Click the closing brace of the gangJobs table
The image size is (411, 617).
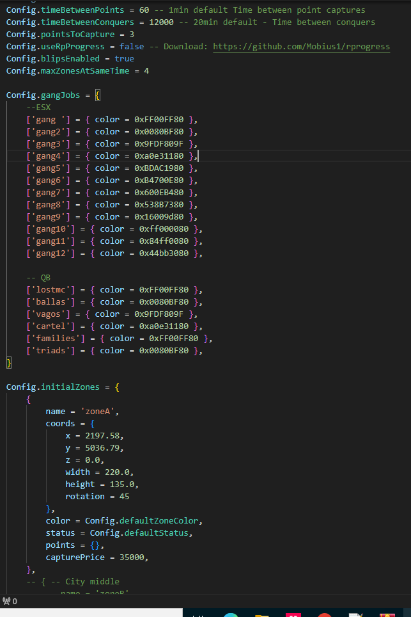pyautogui.click(x=9, y=363)
